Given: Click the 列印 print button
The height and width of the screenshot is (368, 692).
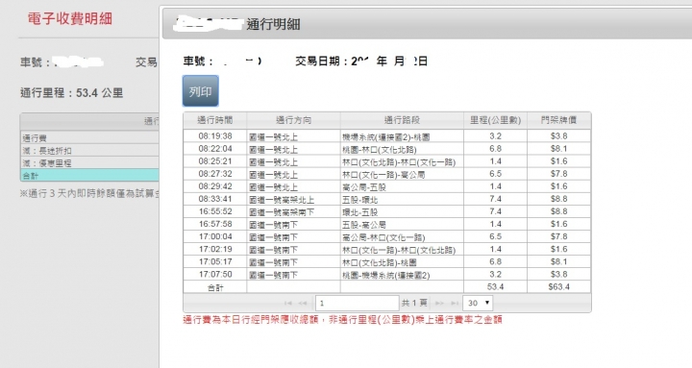Looking at the screenshot, I should tap(200, 91).
